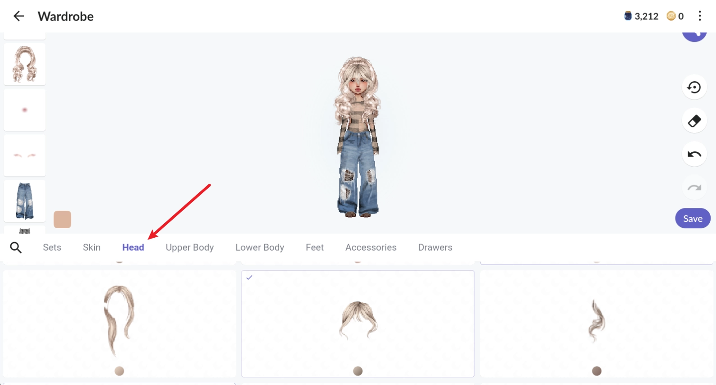Select the blue jeans thumbnail in sidebar
The height and width of the screenshot is (385, 716).
[25, 201]
